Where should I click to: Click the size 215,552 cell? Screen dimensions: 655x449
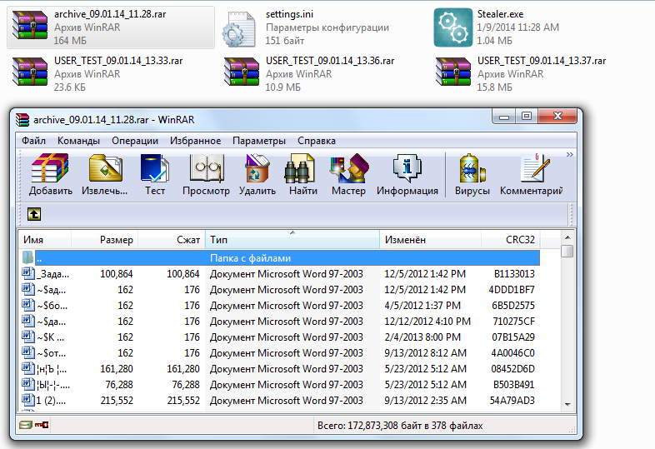pyautogui.click(x=117, y=401)
